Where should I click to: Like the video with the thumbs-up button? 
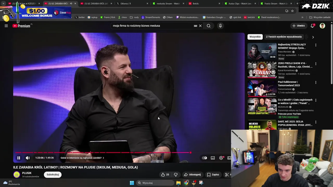165,175
